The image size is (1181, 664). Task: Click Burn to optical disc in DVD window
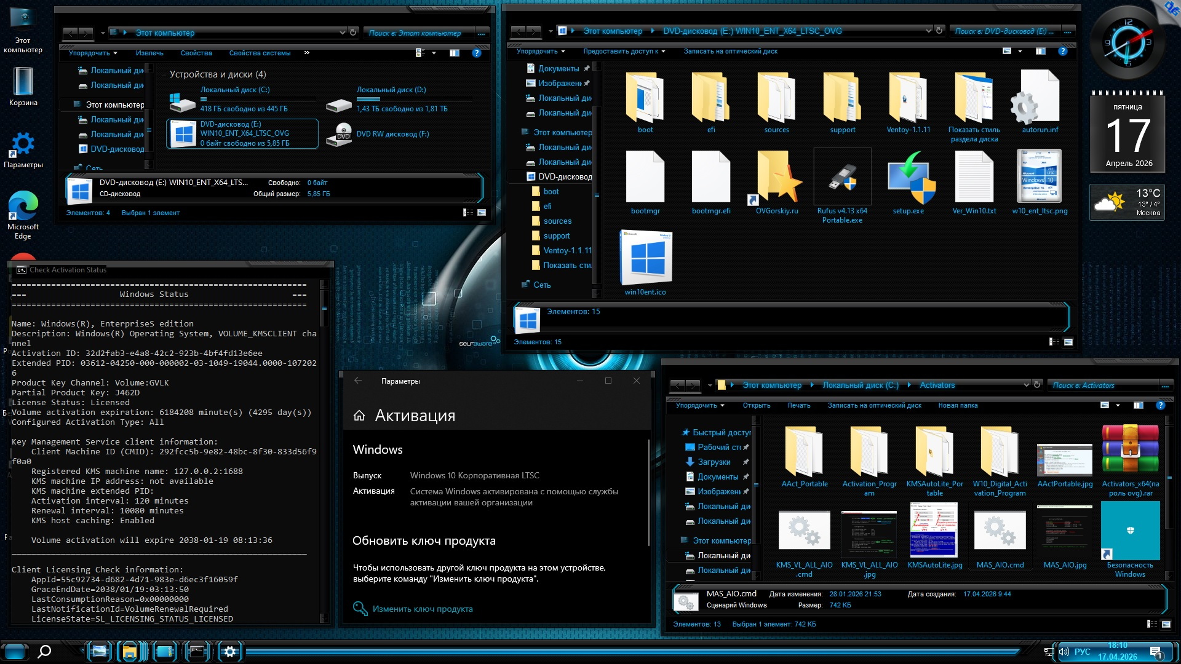tap(730, 51)
